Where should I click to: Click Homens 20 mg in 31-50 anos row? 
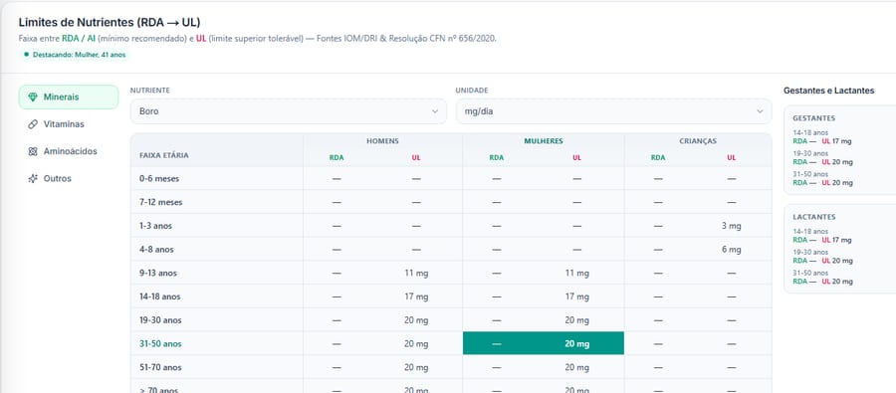pos(416,344)
